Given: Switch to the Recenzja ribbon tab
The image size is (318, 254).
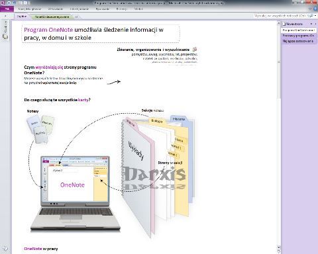Looking at the screenshot, I should coord(121,9).
